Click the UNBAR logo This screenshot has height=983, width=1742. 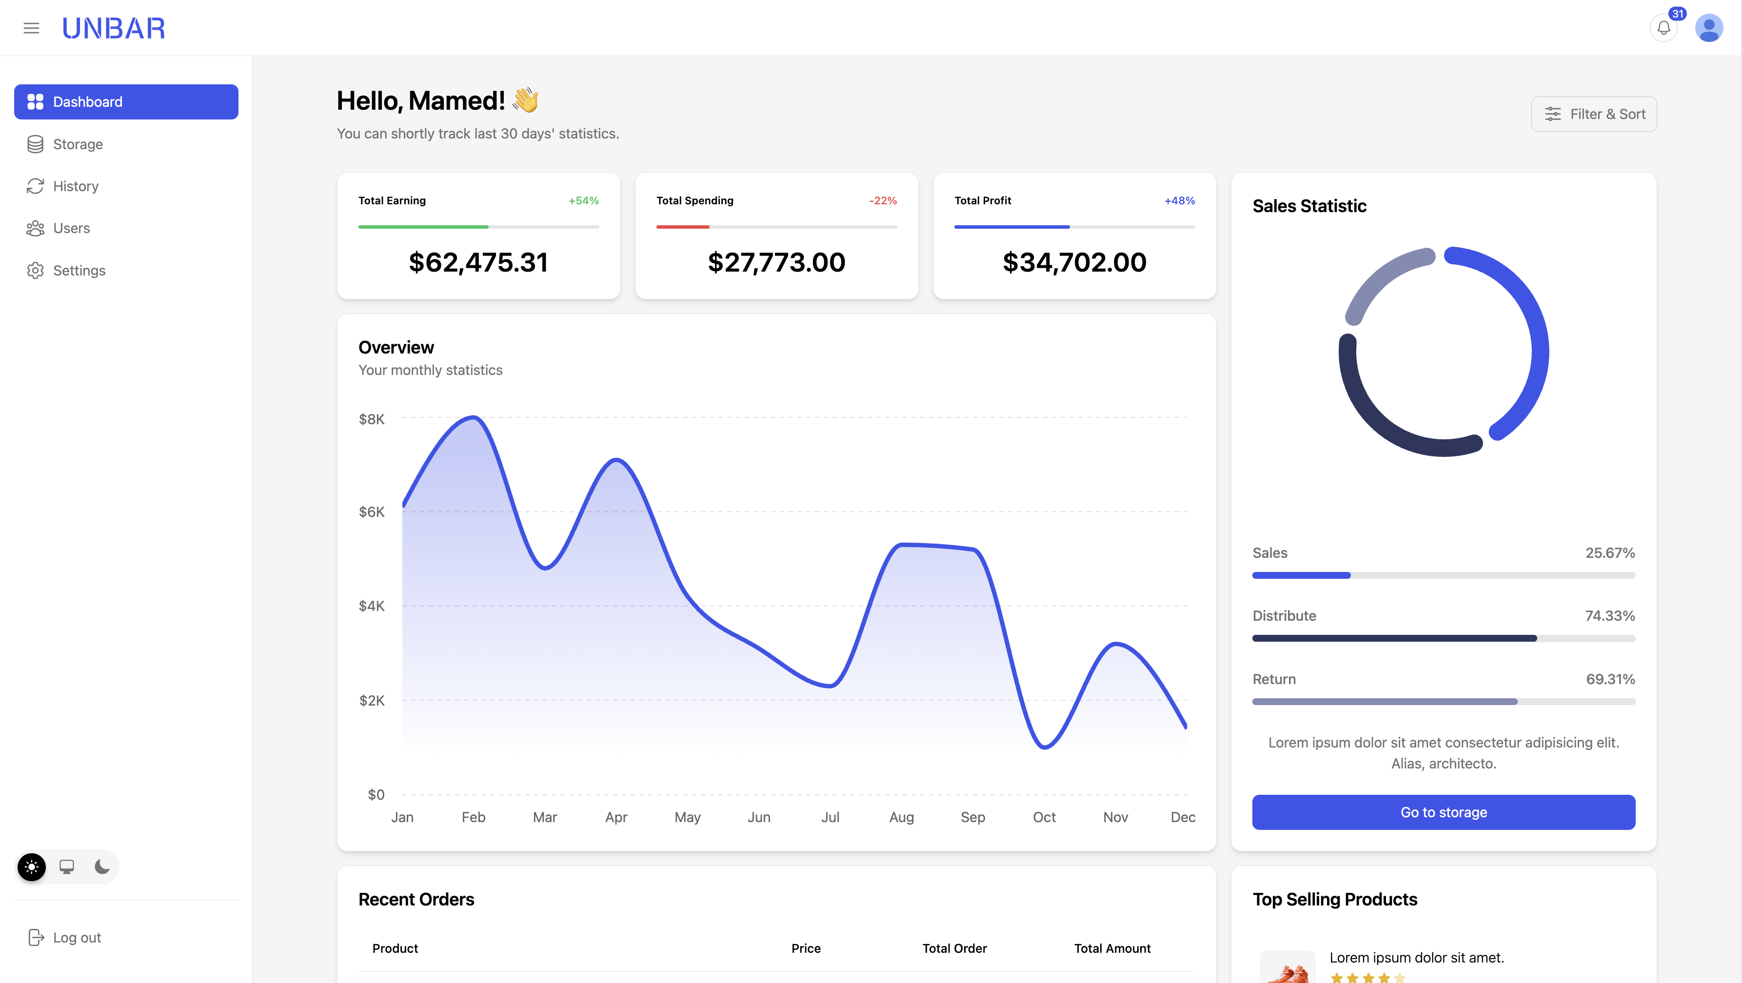tap(114, 28)
